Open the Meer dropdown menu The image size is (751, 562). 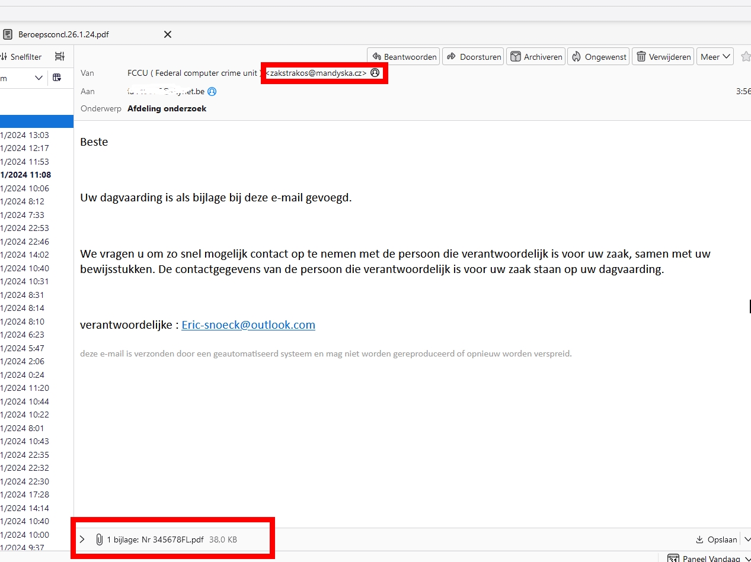tap(715, 57)
